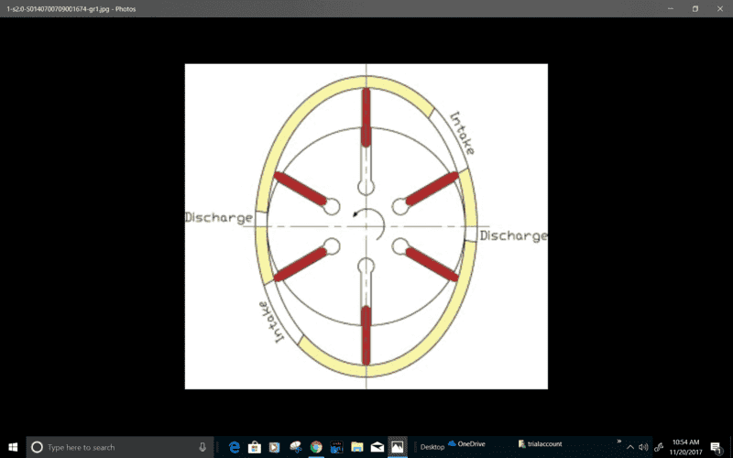Expand the taskbar toolbar overflow chevron

[x=619, y=442]
